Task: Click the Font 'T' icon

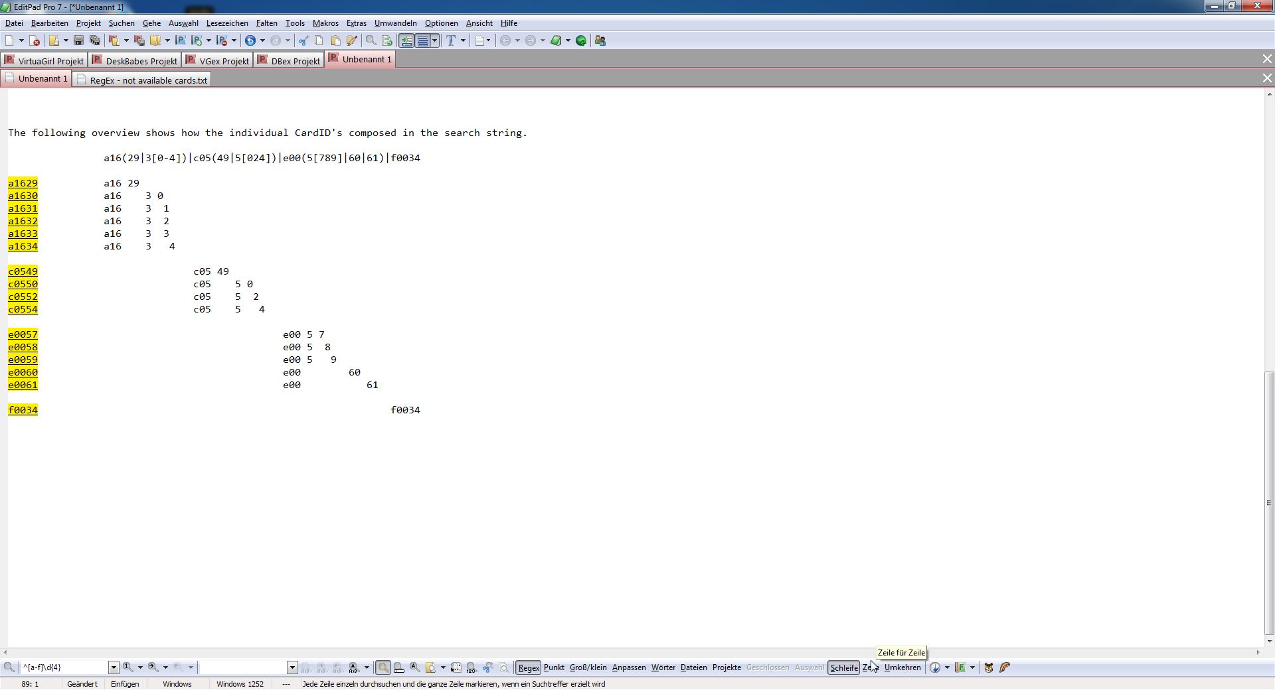Action: point(451,40)
